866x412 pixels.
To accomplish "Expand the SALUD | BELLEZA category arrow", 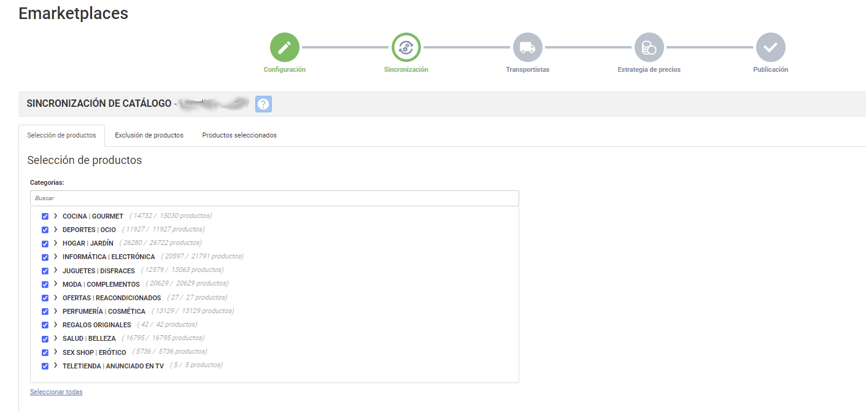I will point(55,338).
